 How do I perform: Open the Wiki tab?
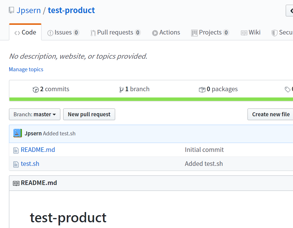250,32
